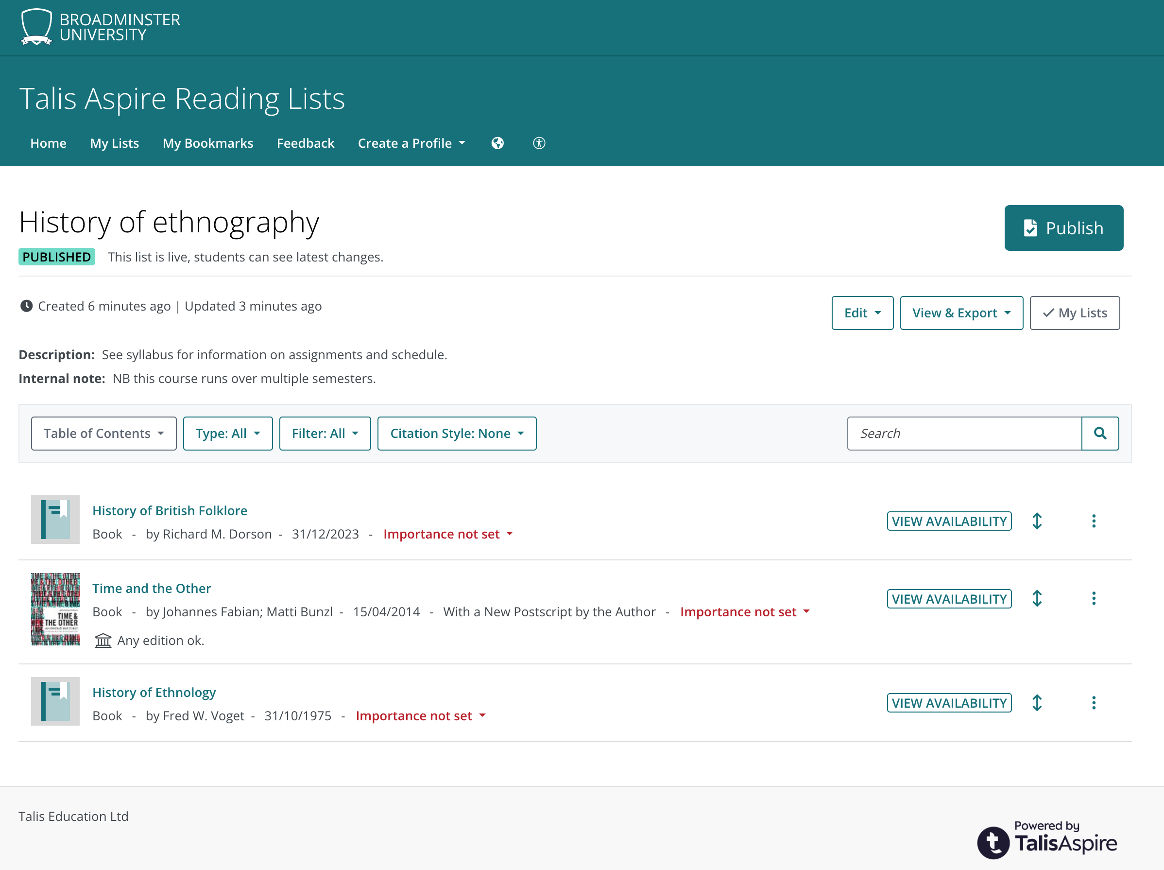Click author text 'by Richard M. Dorson'

(x=209, y=534)
